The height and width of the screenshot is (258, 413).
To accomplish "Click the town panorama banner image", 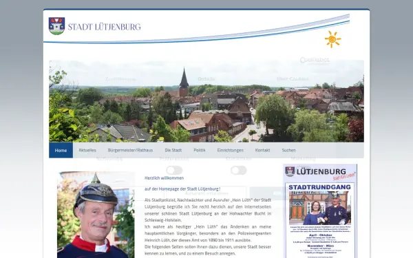I will (x=206, y=101).
